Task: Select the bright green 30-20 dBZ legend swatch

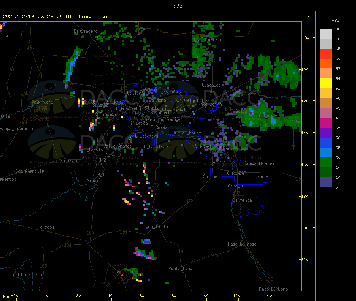Action: coord(326,162)
